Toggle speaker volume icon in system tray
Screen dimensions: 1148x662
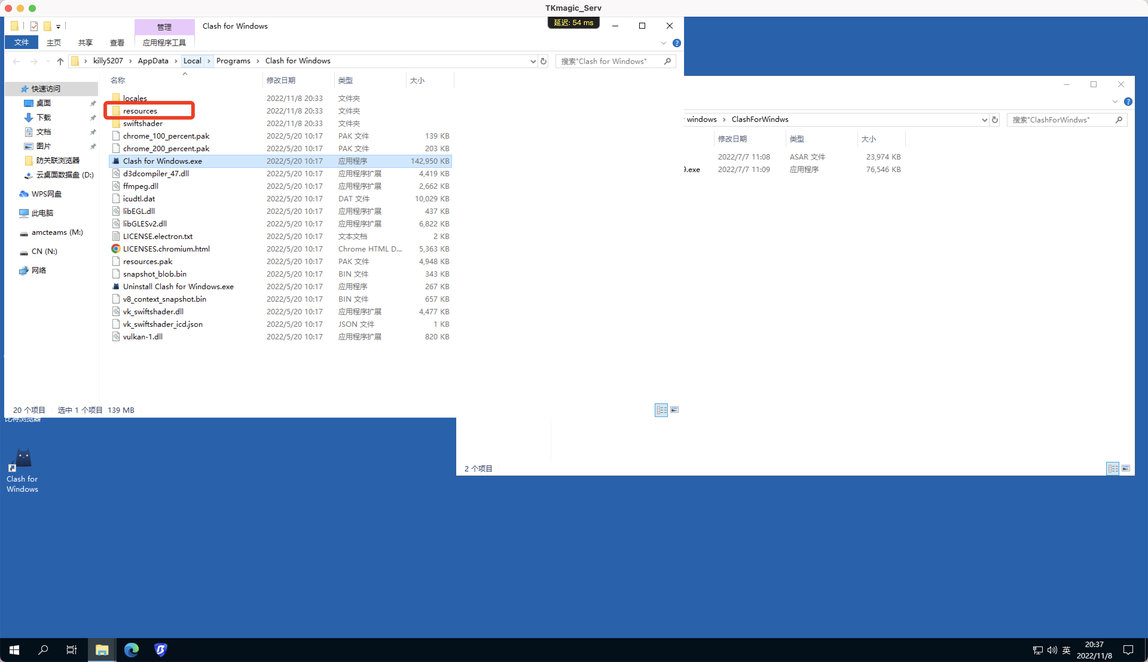1052,650
